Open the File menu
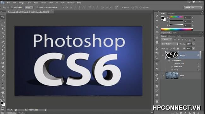The image size is (205, 114). (9, 3)
